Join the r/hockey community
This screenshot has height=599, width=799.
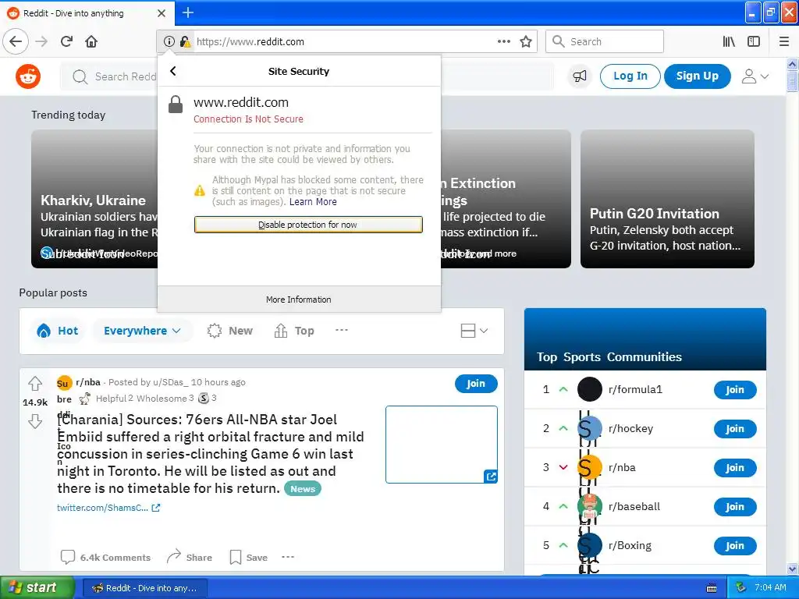pos(735,429)
